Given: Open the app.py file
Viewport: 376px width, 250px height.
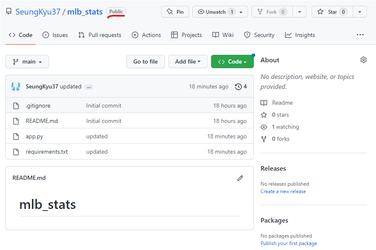Looking at the screenshot, I should tap(34, 136).
